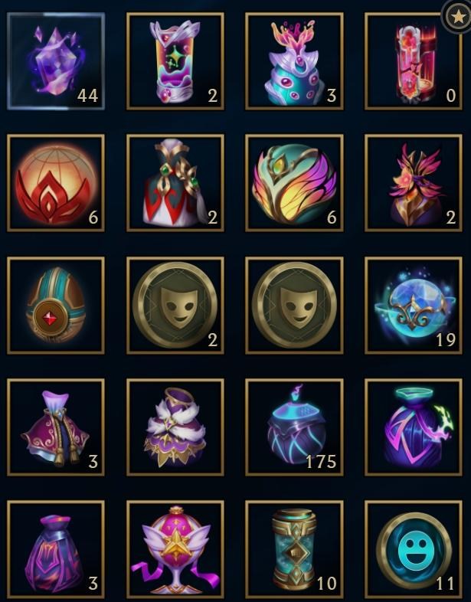Select the purple crystal essence with 44

tap(56, 61)
